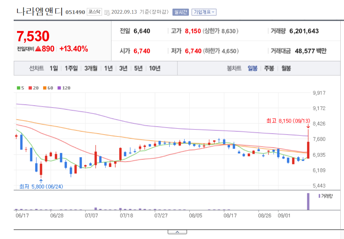The height and width of the screenshot is (239, 344).
Task: Click the red 20-day moving average legend
Action: 34,88
